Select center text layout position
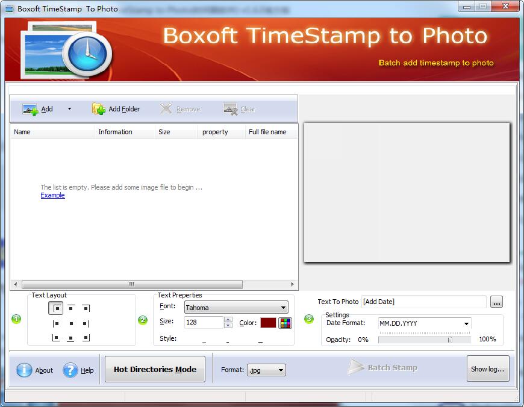524x407 pixels. coord(71,323)
